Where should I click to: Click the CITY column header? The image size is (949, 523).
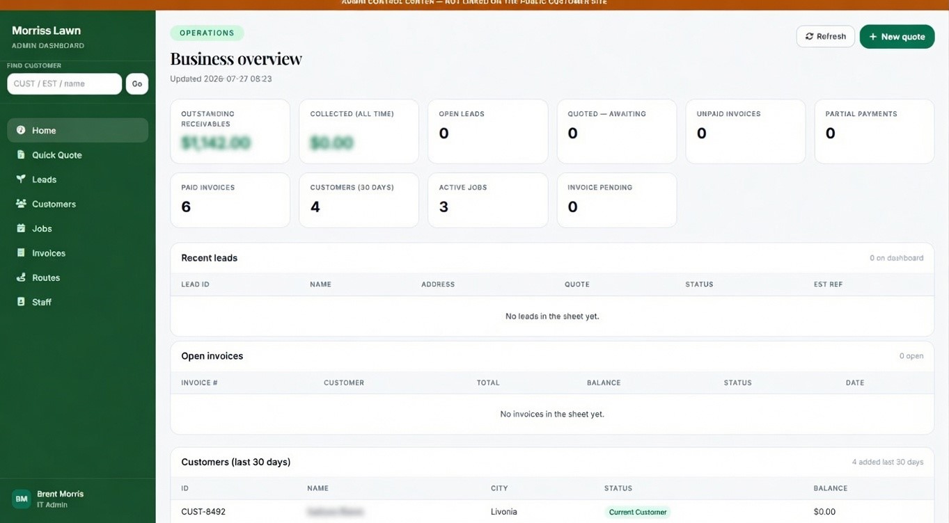499,488
